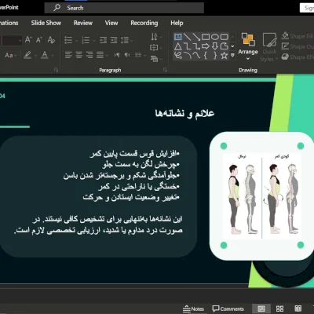Open the Slide Show tab
This screenshot has width=314, height=314.
[x=46, y=23]
